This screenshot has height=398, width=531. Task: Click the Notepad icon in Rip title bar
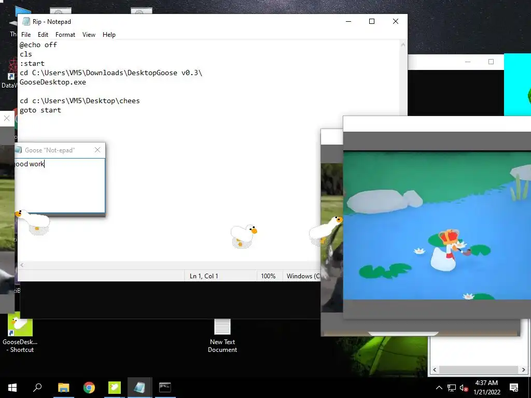pos(26,22)
